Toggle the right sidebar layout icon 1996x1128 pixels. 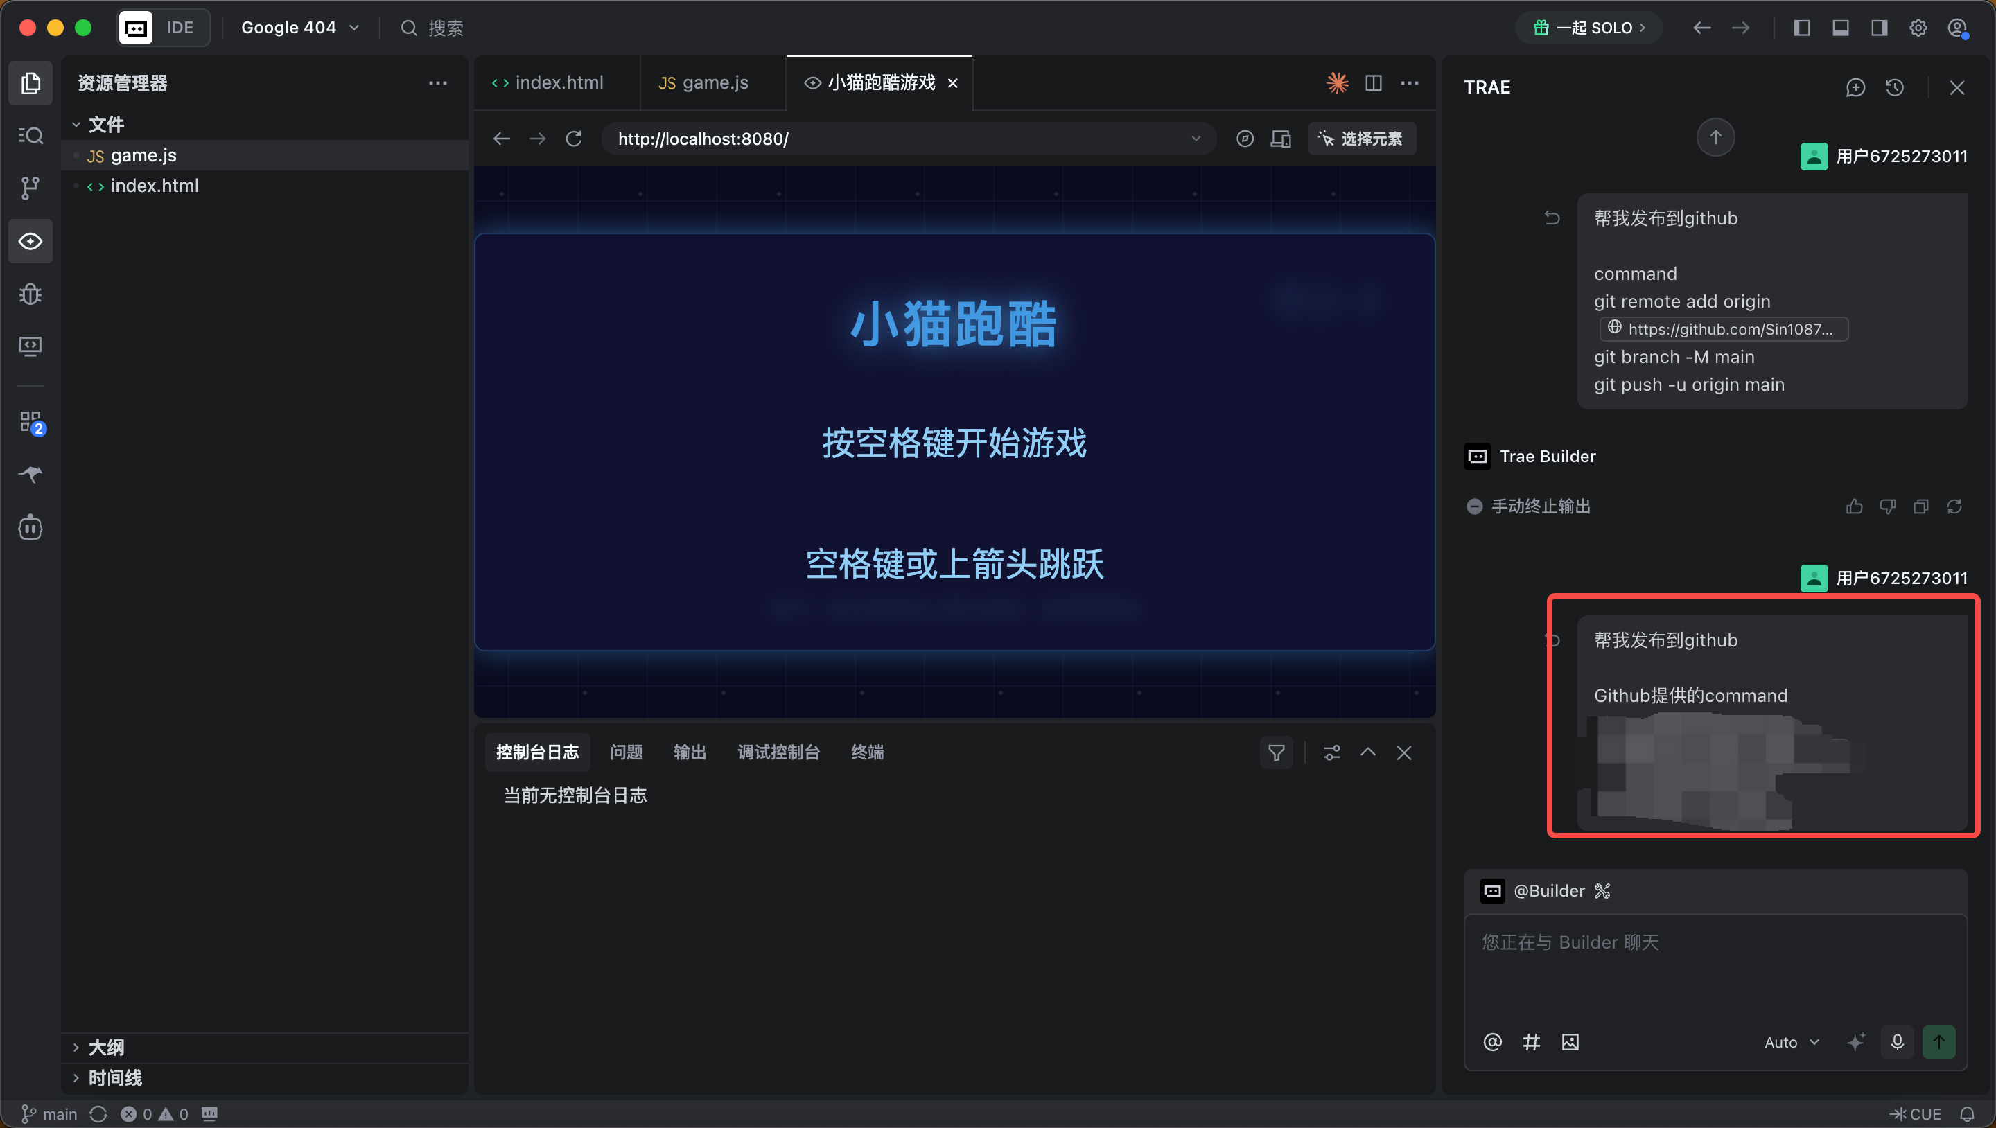1879,28
